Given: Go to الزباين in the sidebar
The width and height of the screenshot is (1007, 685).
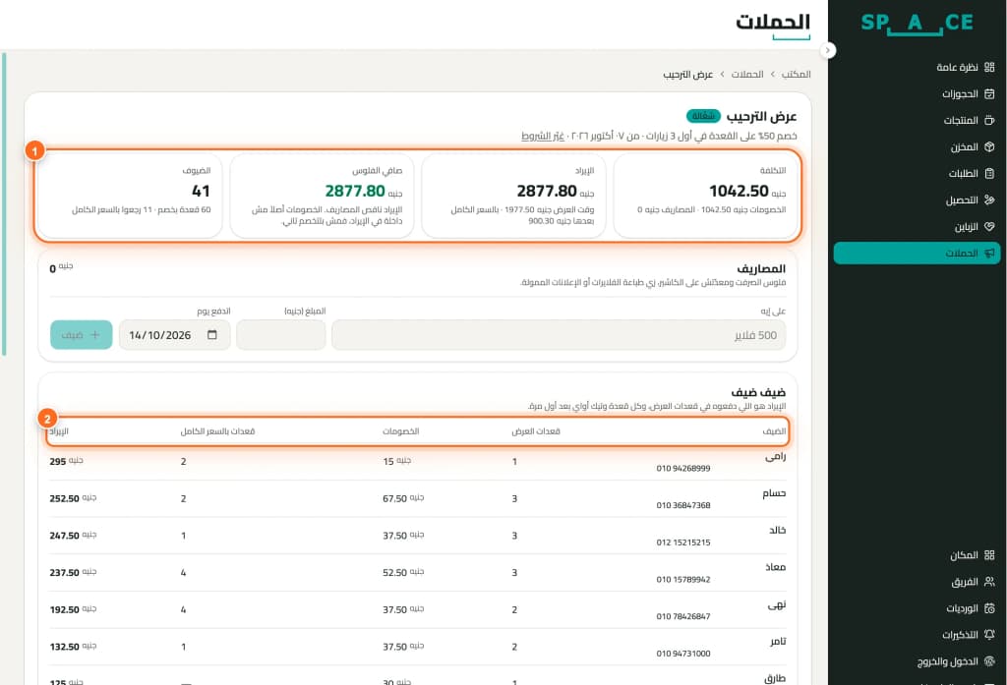Looking at the screenshot, I should [917, 227].
